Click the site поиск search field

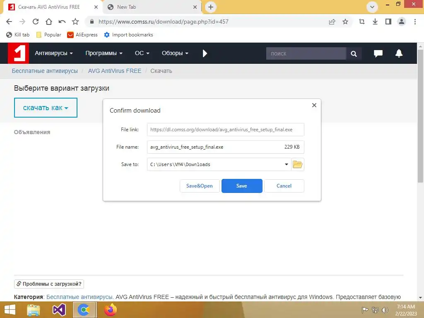point(306,53)
